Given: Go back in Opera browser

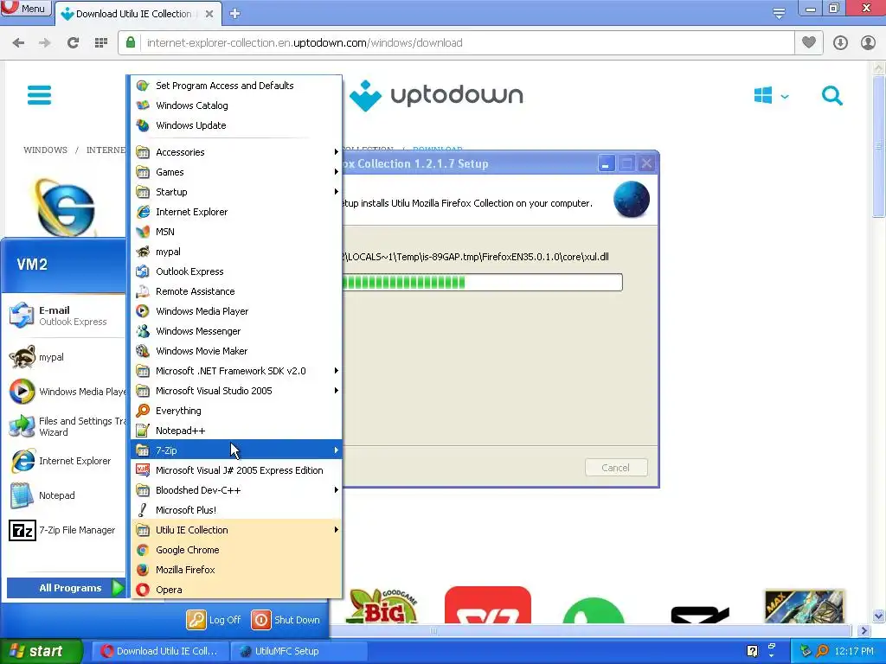Looking at the screenshot, I should 18,43.
